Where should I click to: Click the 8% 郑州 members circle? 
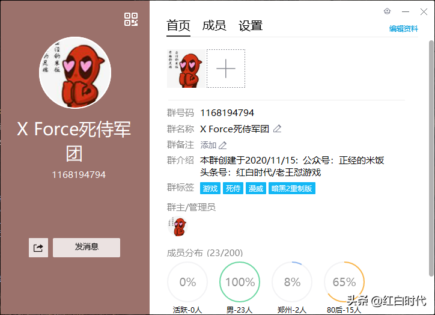(x=292, y=282)
